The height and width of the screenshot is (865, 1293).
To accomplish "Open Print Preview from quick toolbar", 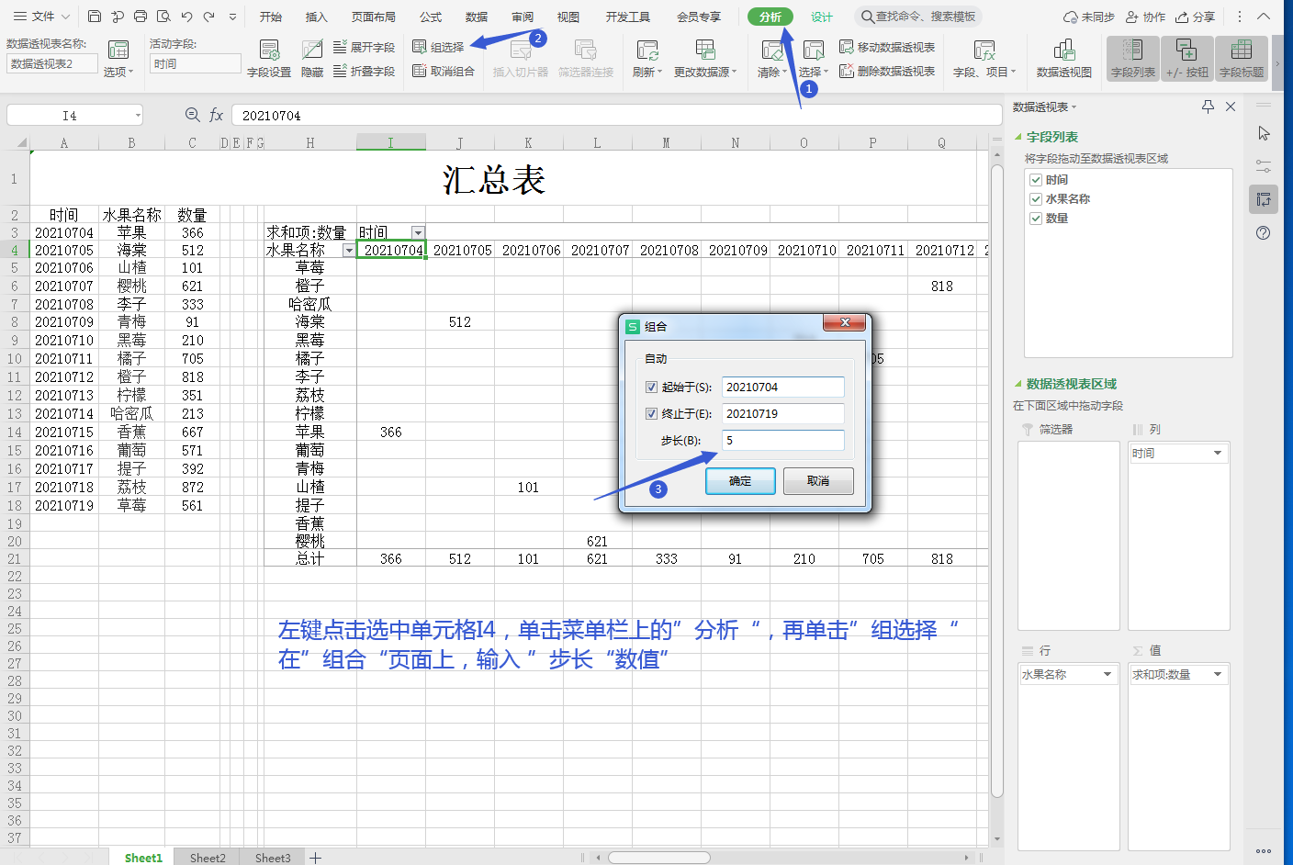I will pyautogui.click(x=163, y=17).
